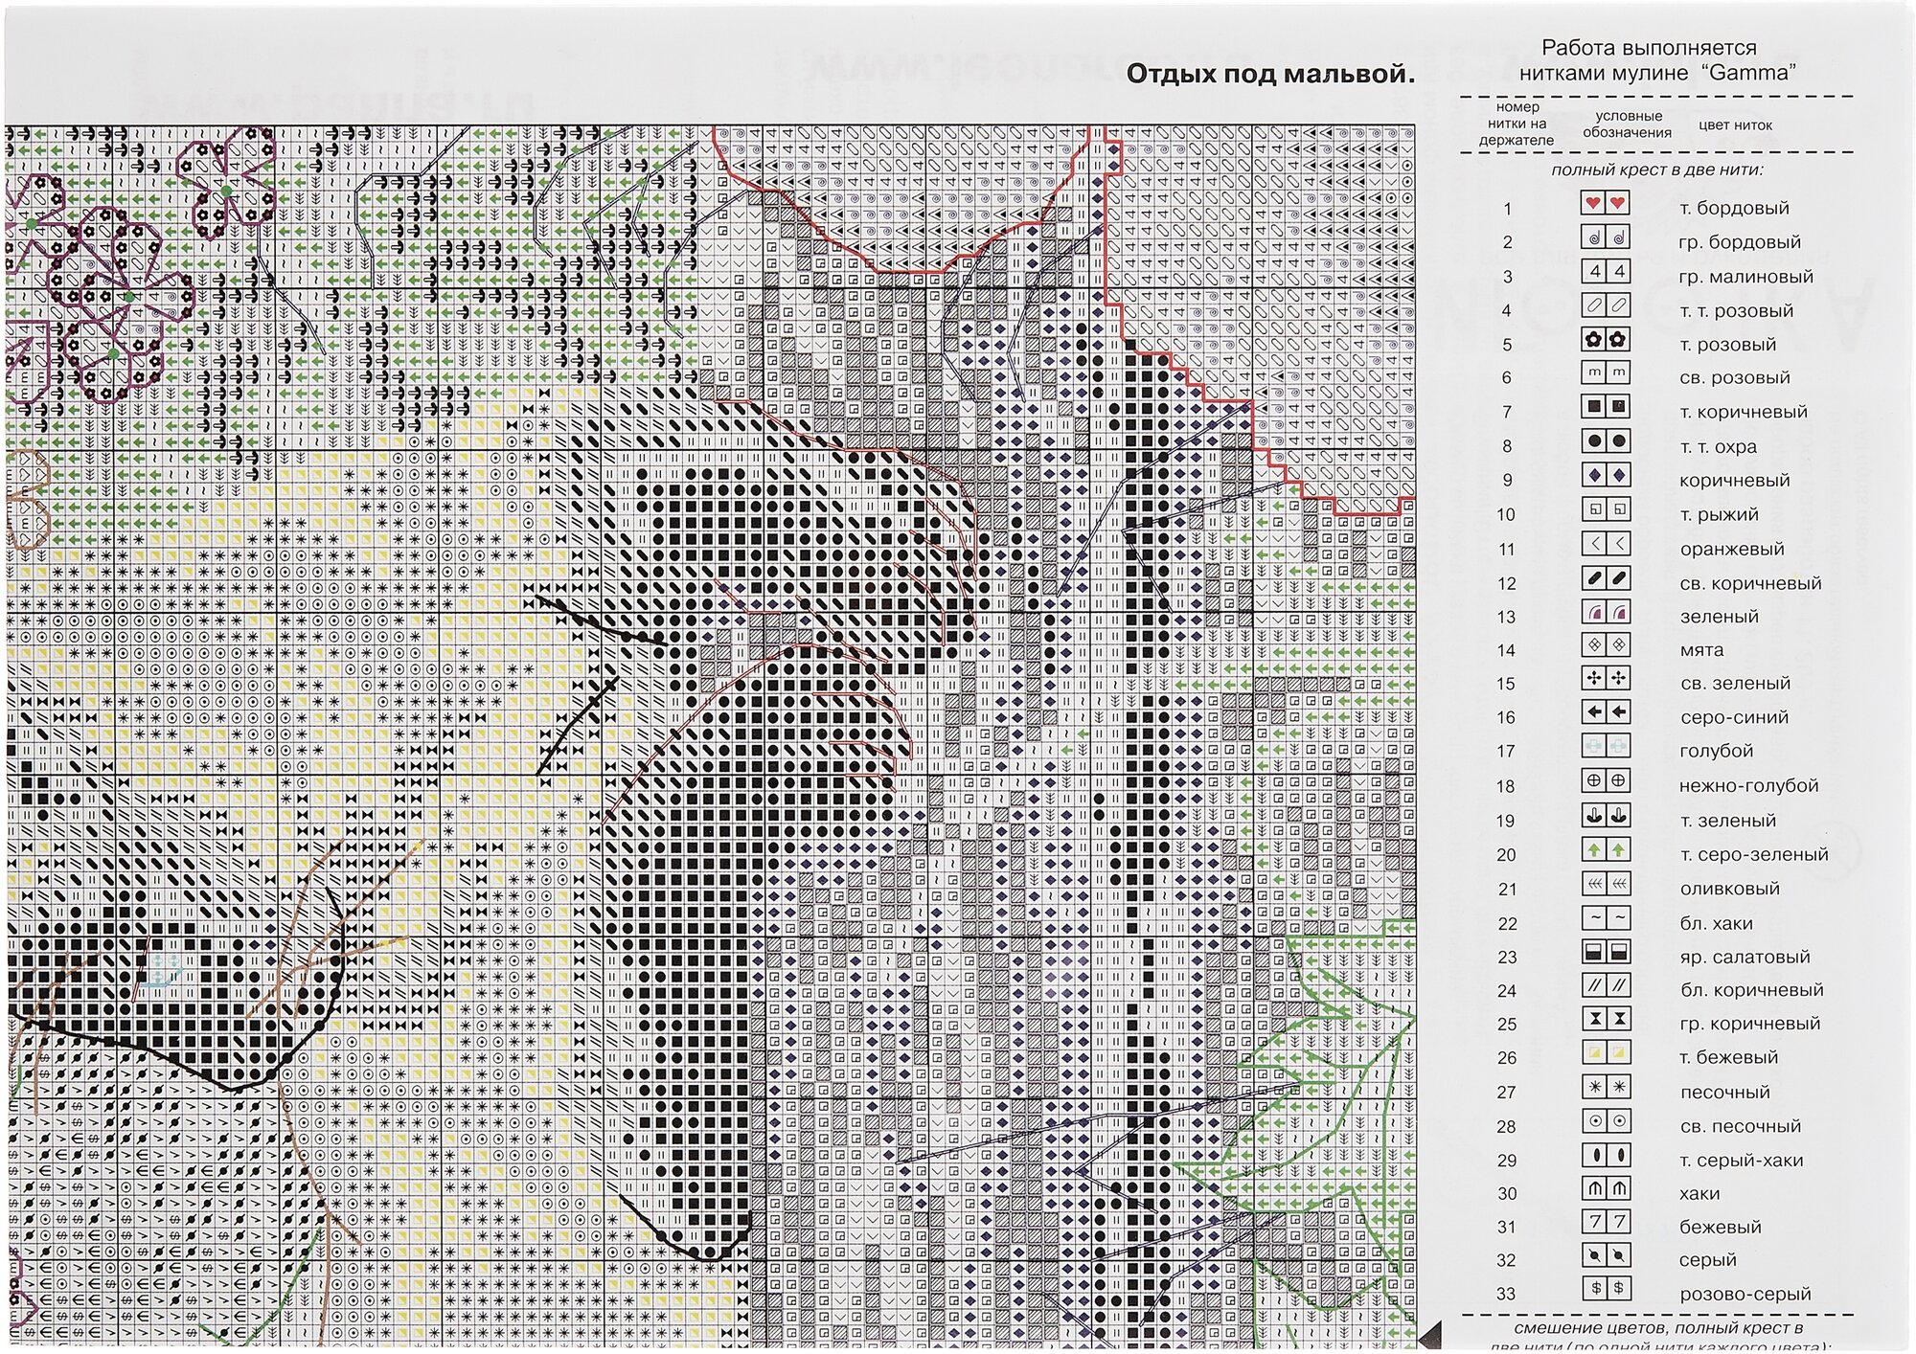Select the green up-arrow symbols for т. серо-зеленый
Image resolution: width=1916 pixels, height=1354 pixels.
[x=1605, y=849]
